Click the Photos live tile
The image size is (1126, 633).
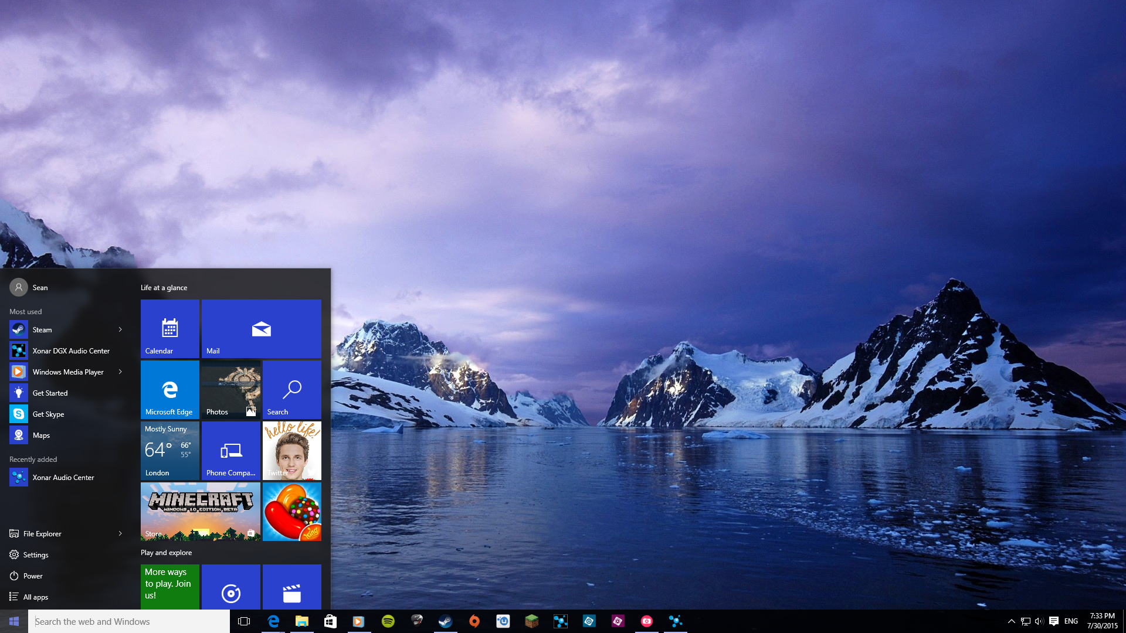(230, 390)
